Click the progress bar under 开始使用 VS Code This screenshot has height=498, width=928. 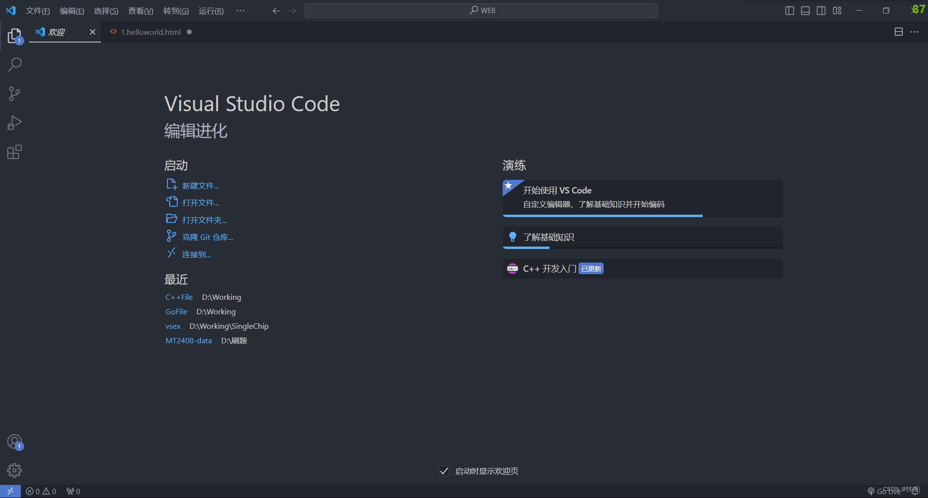coord(643,216)
